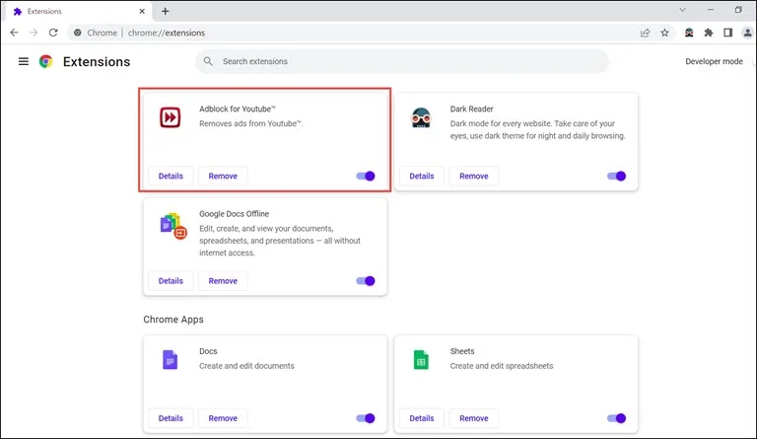
Task: Toggle off the Sheets app
Action: pyautogui.click(x=616, y=418)
